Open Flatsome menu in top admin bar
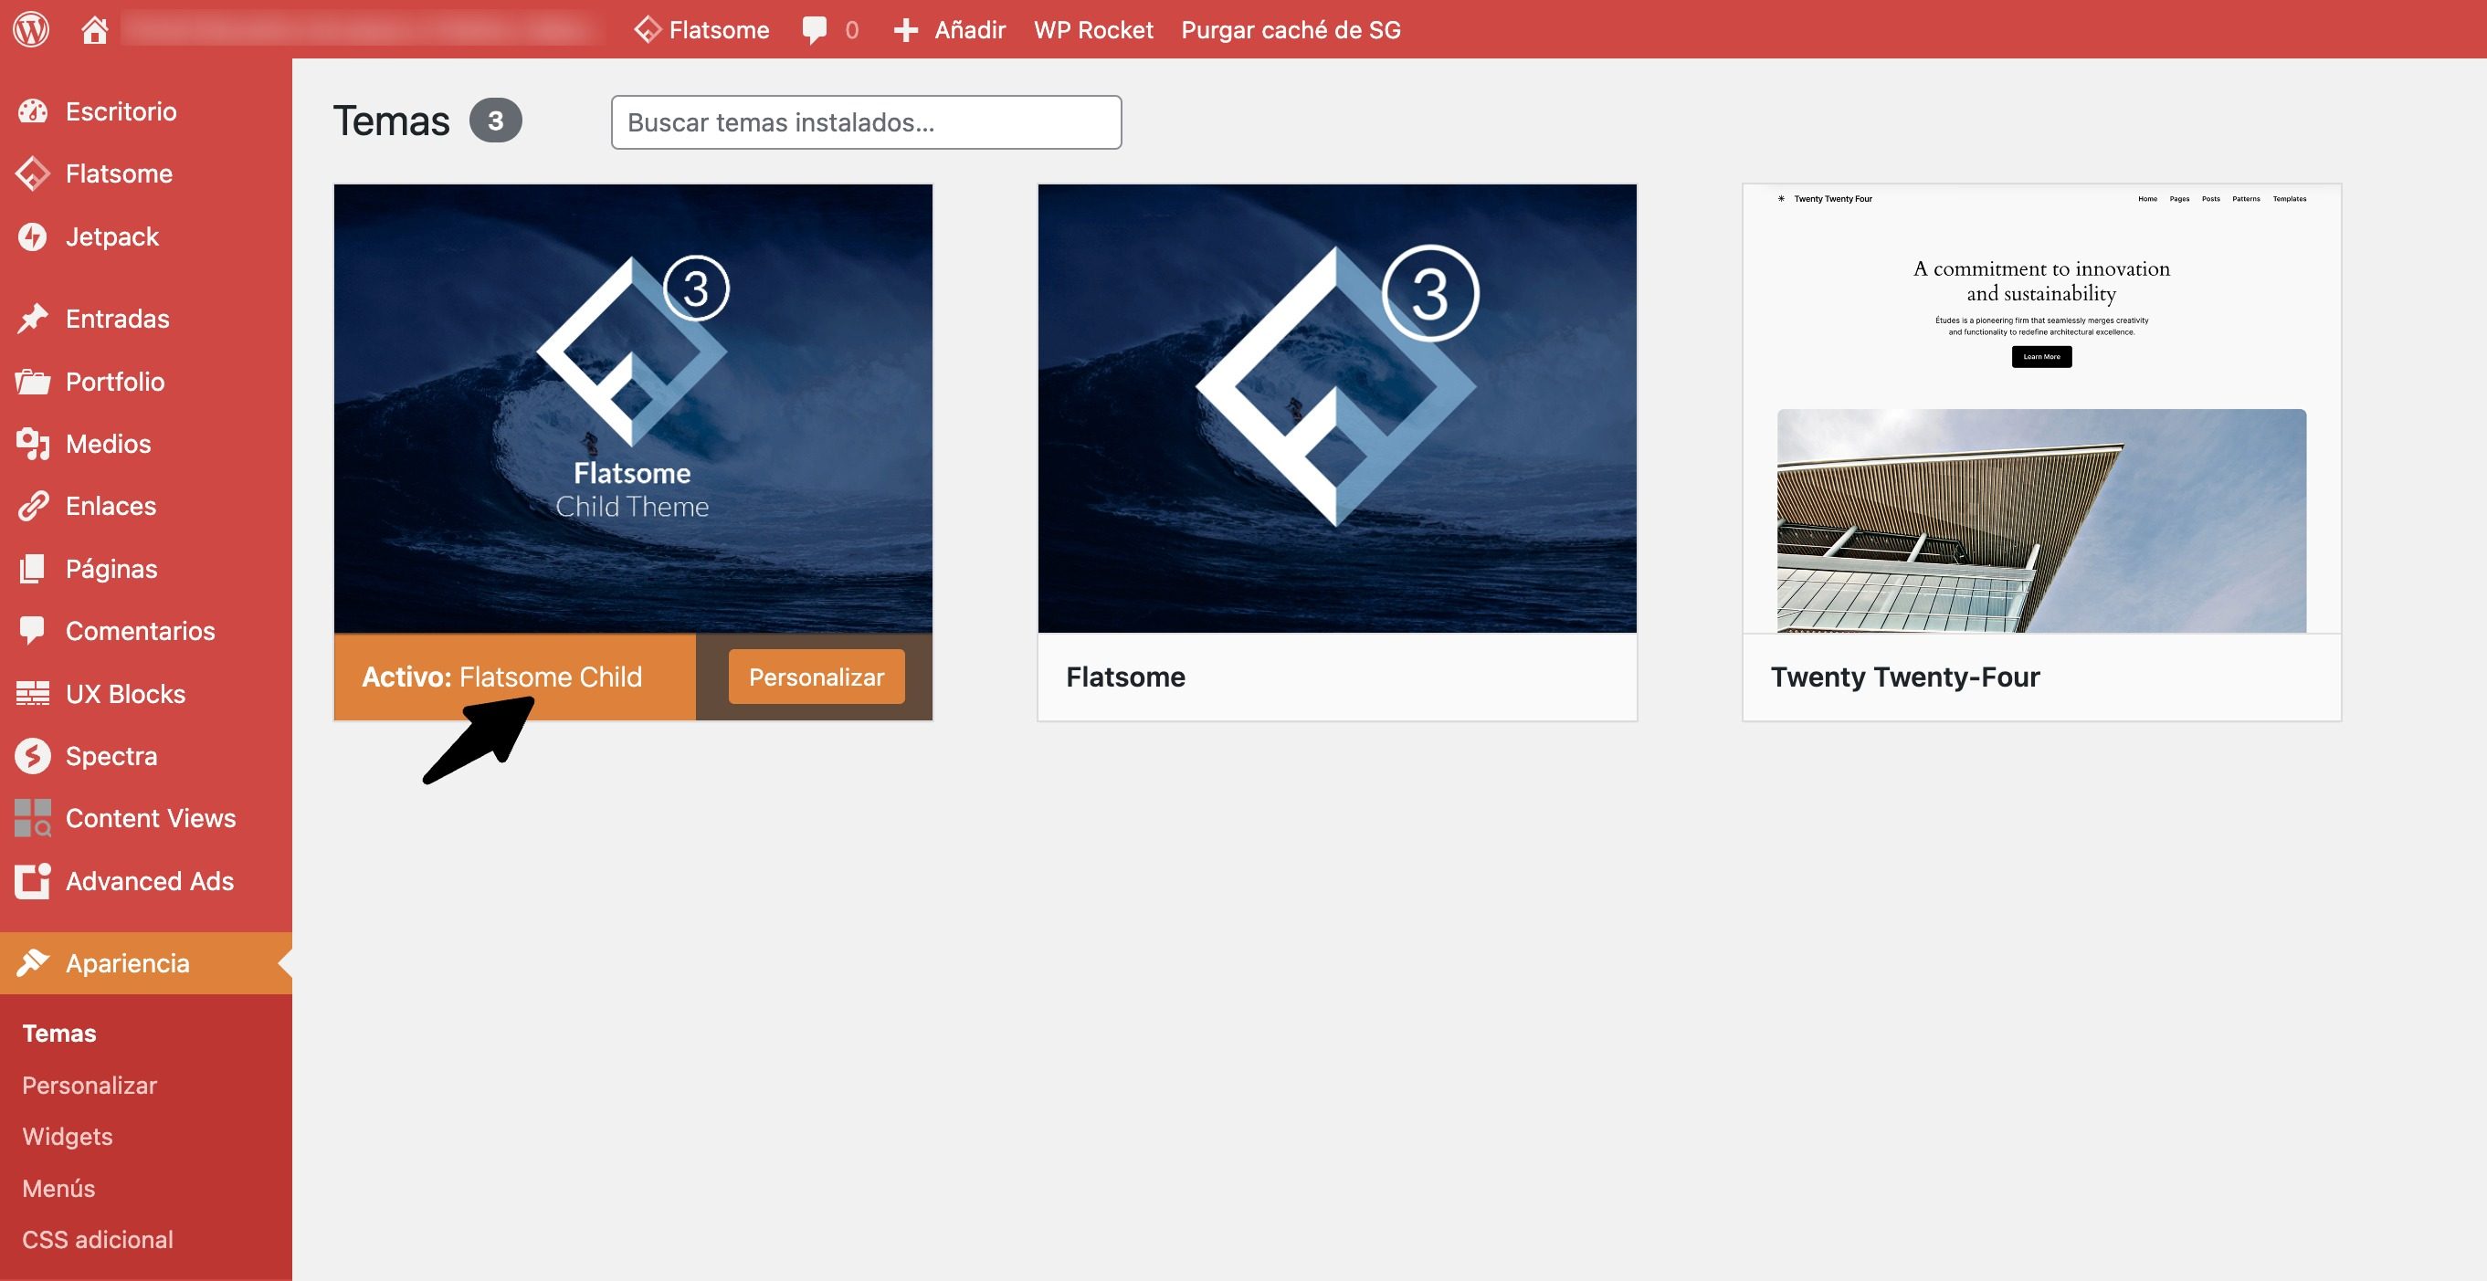Screen dimensions: 2487x1281 701,30
